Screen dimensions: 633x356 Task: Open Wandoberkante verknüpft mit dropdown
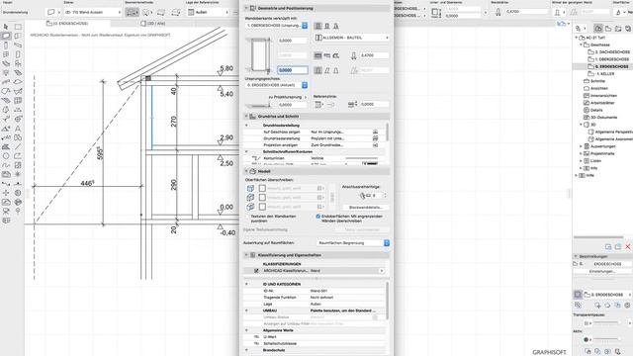point(277,26)
